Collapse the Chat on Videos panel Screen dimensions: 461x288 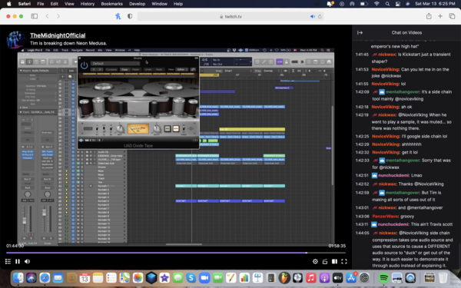click(x=360, y=32)
